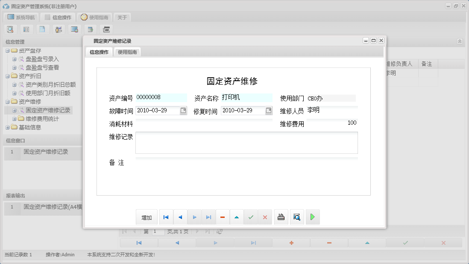The image size is (469, 264).
Task: Click the monitor with globe toolbar icon
Action: click(75, 29)
